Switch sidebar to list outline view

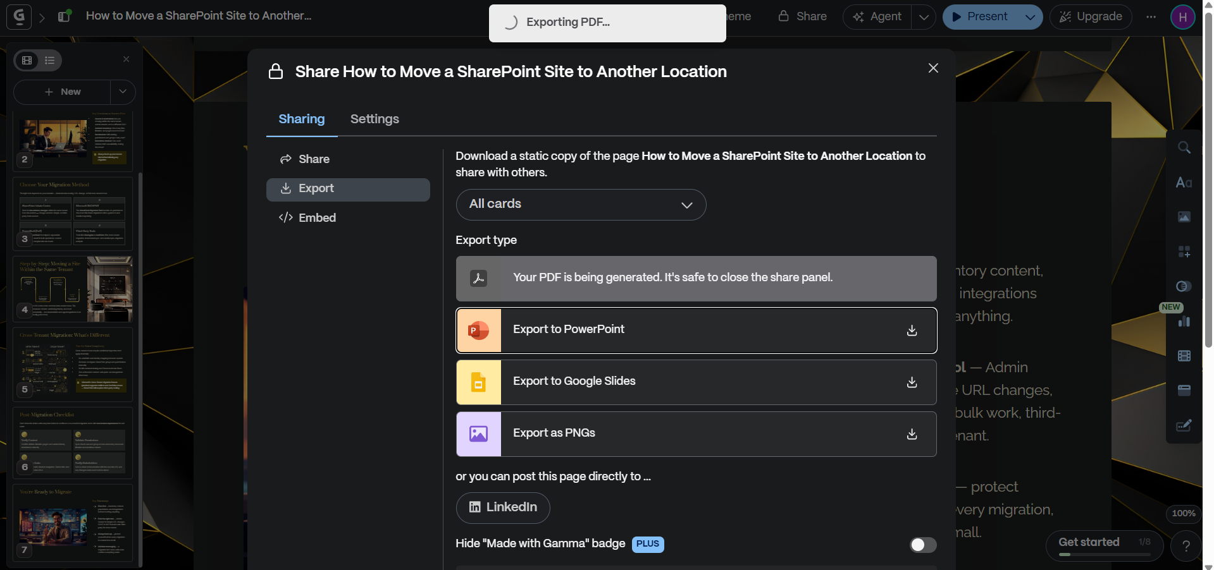coord(50,60)
